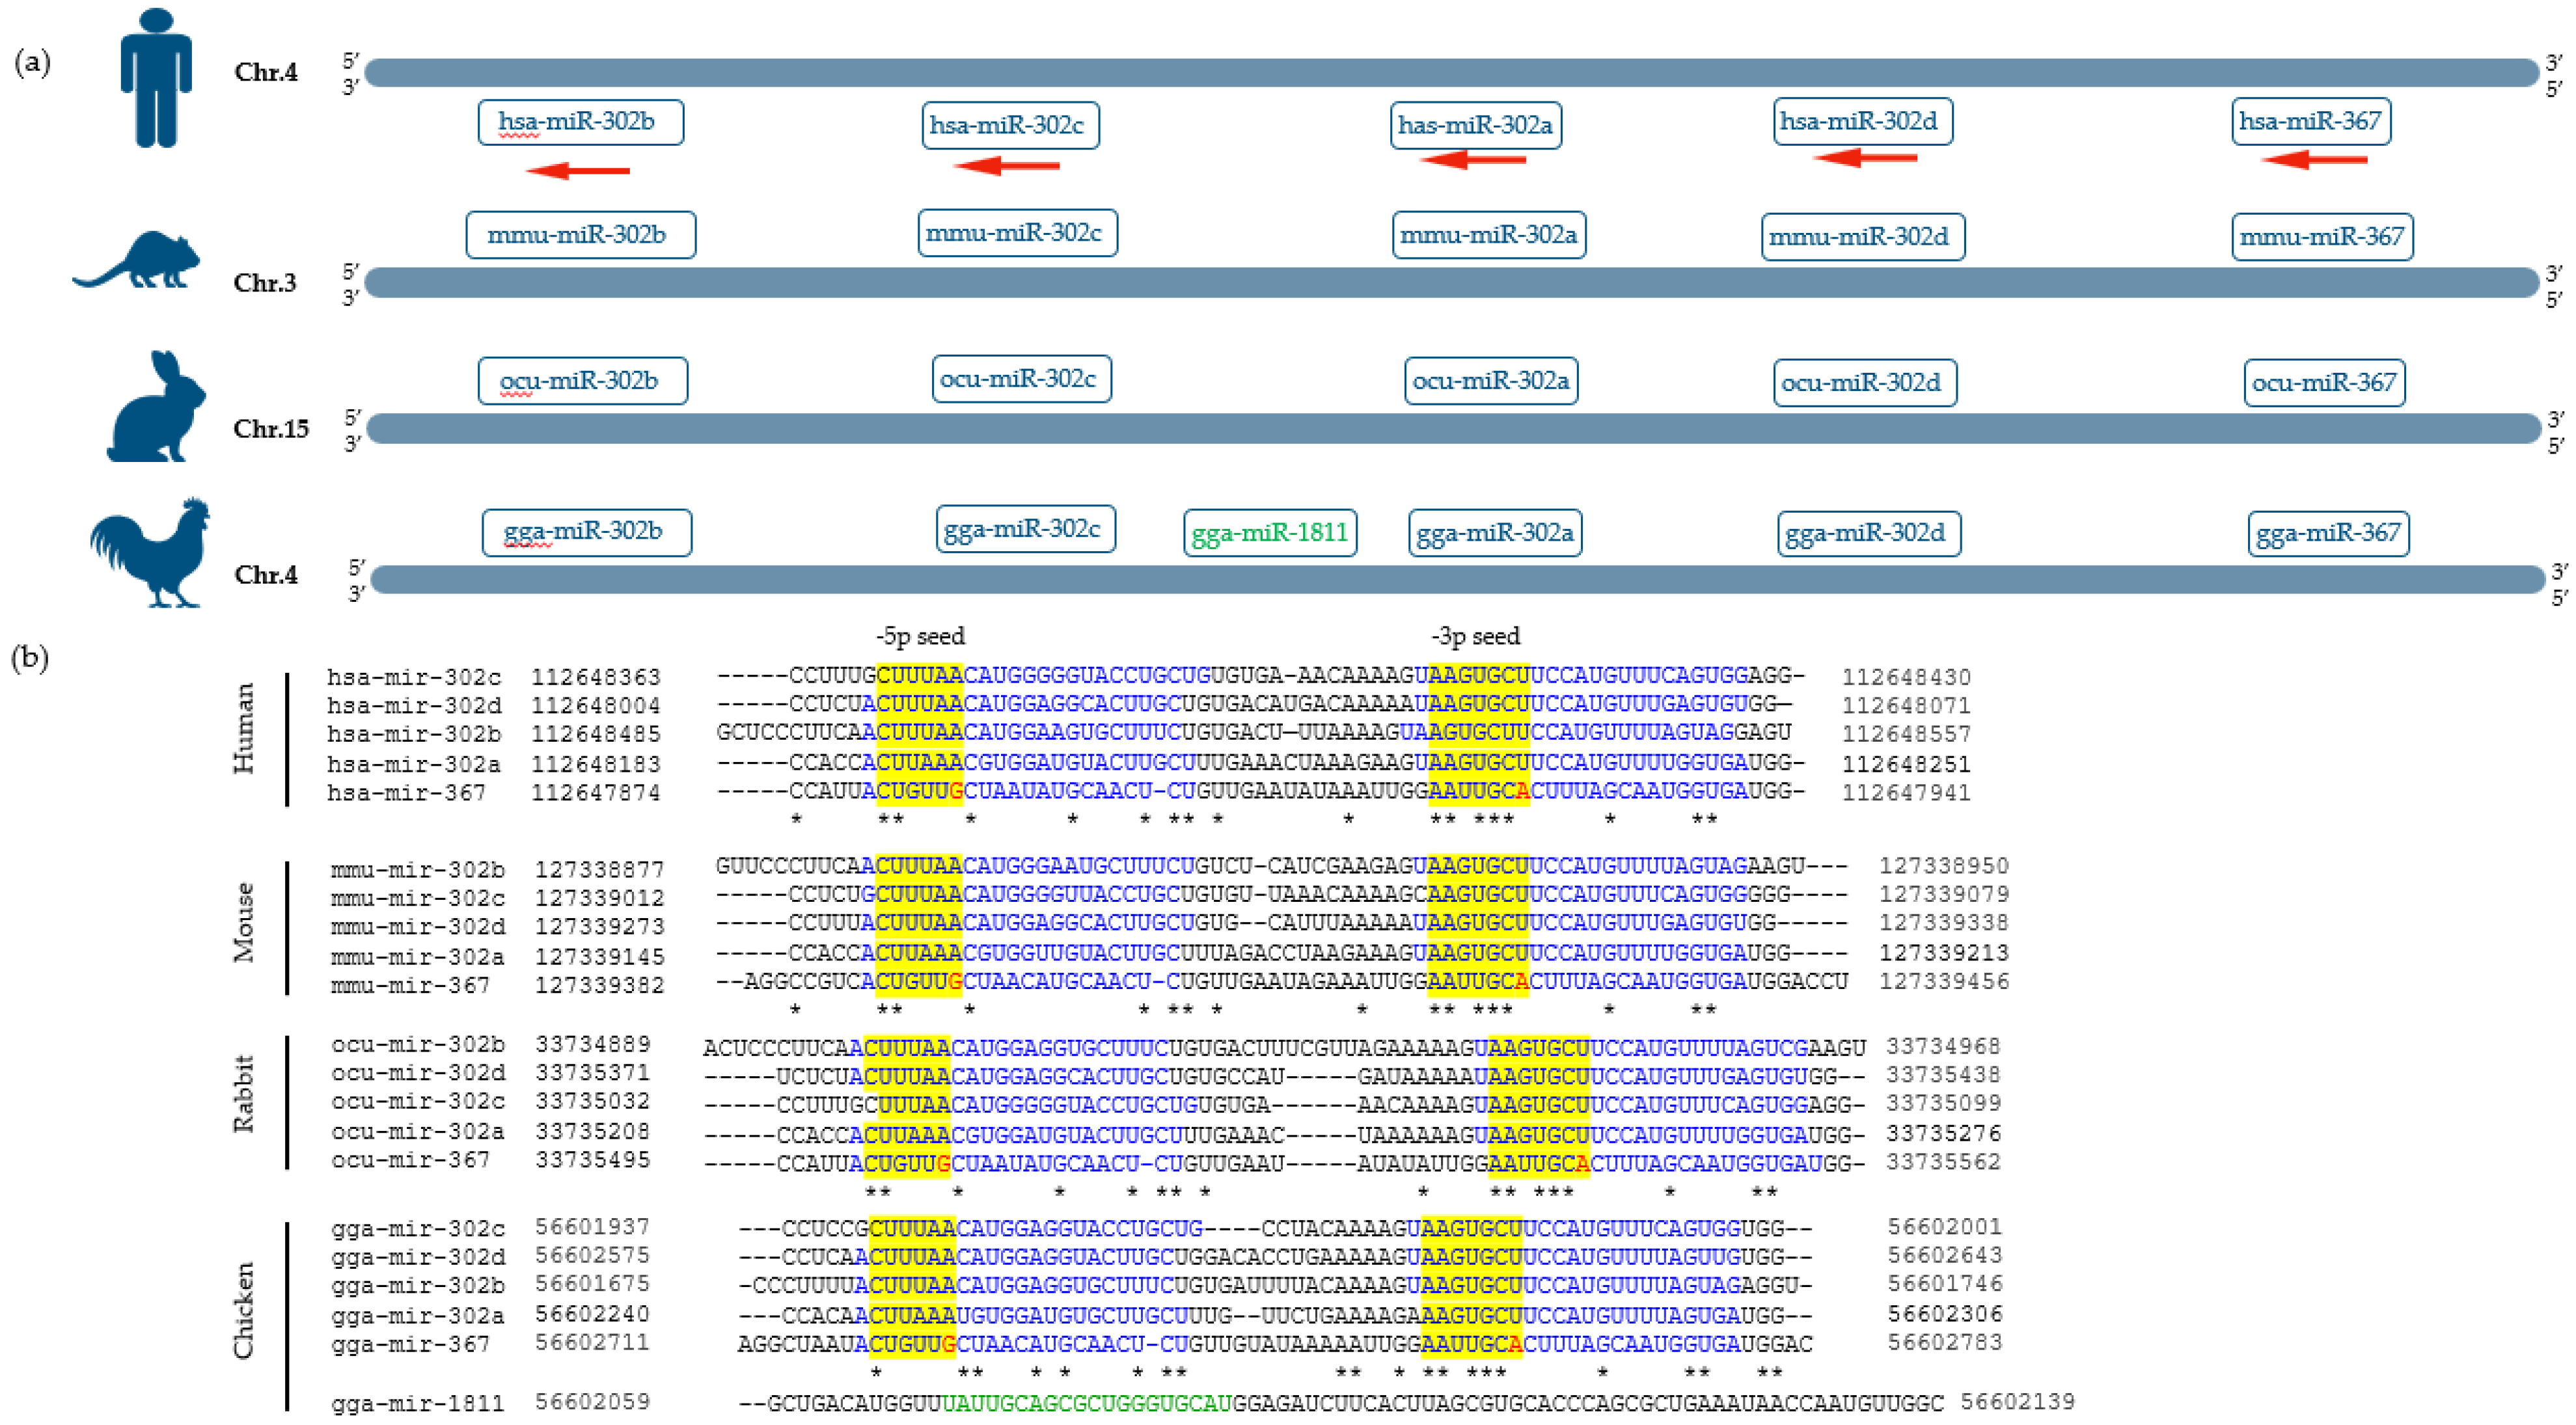Click the Chr.3 label
Image resolution: width=2576 pixels, height=1425 pixels.
click(265, 283)
